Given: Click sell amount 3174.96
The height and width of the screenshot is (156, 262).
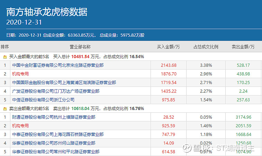Looking at the screenshot, I should [x=243, y=117].
